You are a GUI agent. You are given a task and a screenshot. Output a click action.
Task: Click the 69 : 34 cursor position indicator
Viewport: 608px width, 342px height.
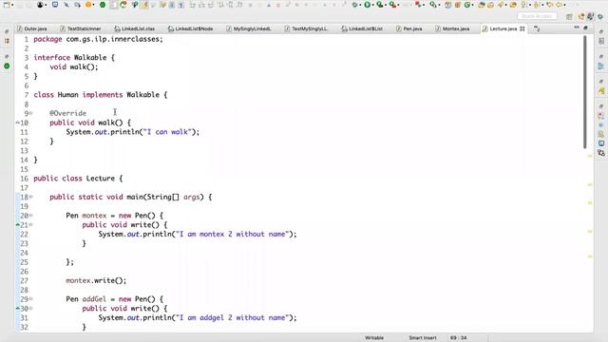pos(458,338)
